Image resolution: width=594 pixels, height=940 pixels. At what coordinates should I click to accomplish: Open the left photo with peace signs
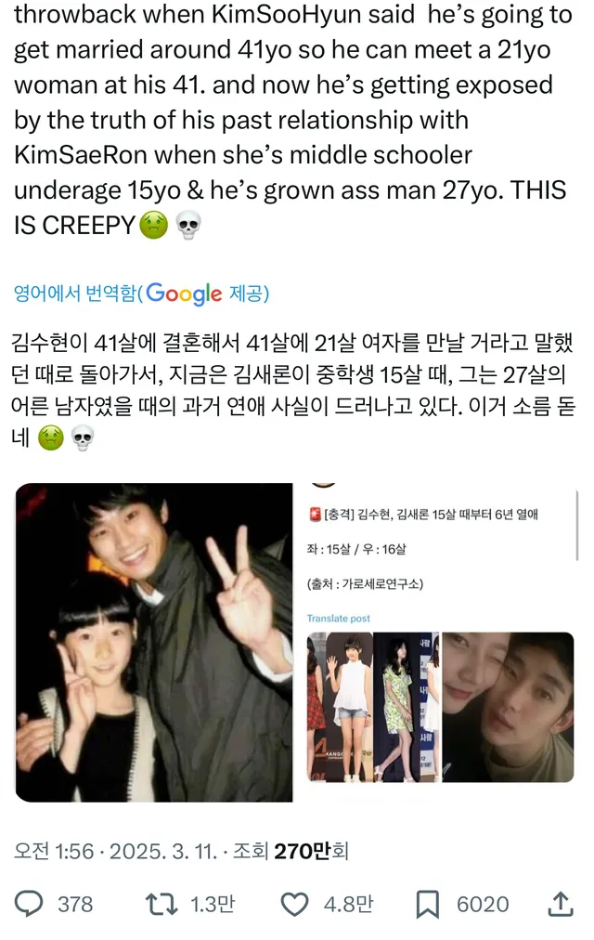click(x=154, y=642)
